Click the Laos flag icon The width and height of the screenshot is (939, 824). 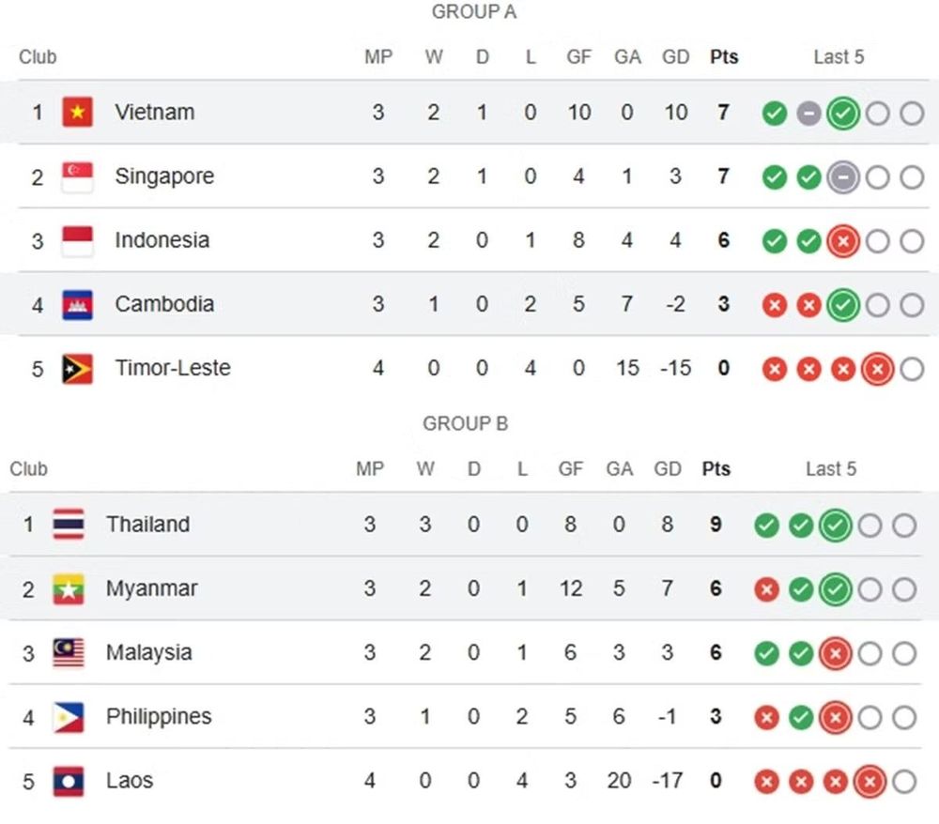(x=69, y=781)
